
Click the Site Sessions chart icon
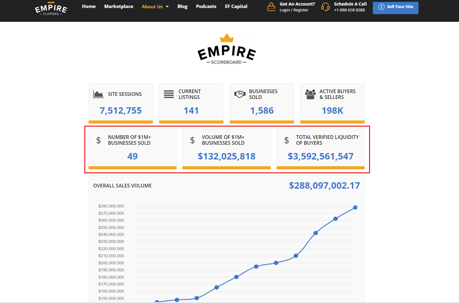98,94
